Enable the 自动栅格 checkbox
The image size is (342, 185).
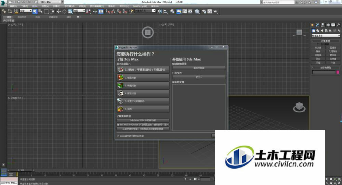point(318,44)
